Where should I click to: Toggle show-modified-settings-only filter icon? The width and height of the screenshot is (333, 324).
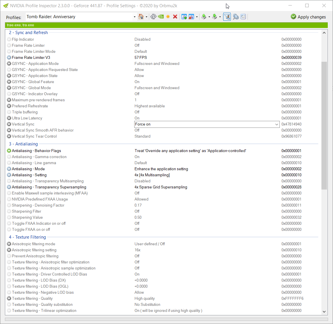[x=227, y=16]
